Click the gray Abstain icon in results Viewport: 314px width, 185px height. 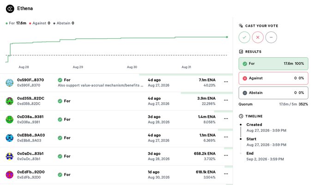pyautogui.click(x=245, y=93)
